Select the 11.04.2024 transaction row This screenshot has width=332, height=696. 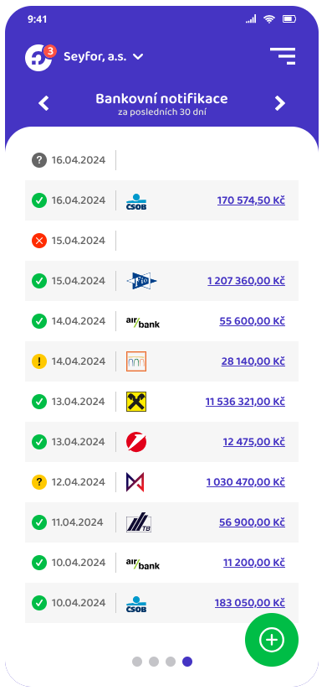click(x=161, y=522)
